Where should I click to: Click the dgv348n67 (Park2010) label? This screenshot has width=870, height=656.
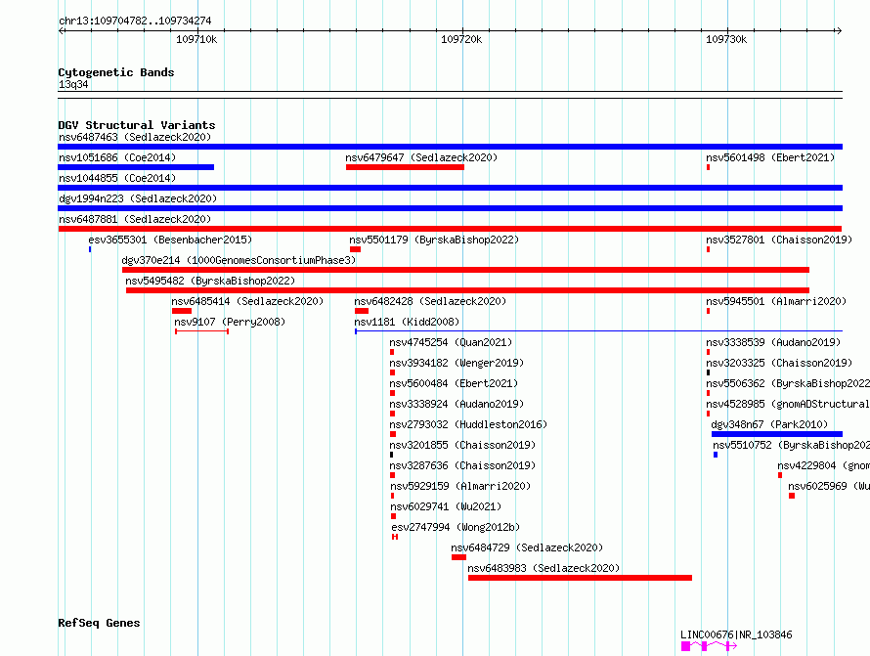769,424
